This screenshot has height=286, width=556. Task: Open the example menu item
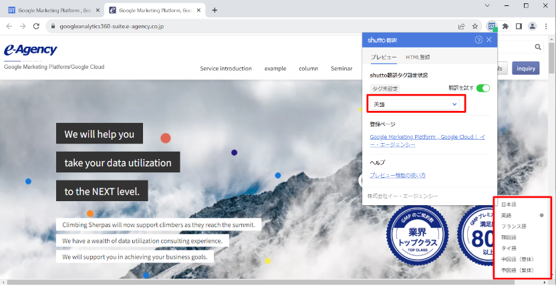[x=275, y=68]
